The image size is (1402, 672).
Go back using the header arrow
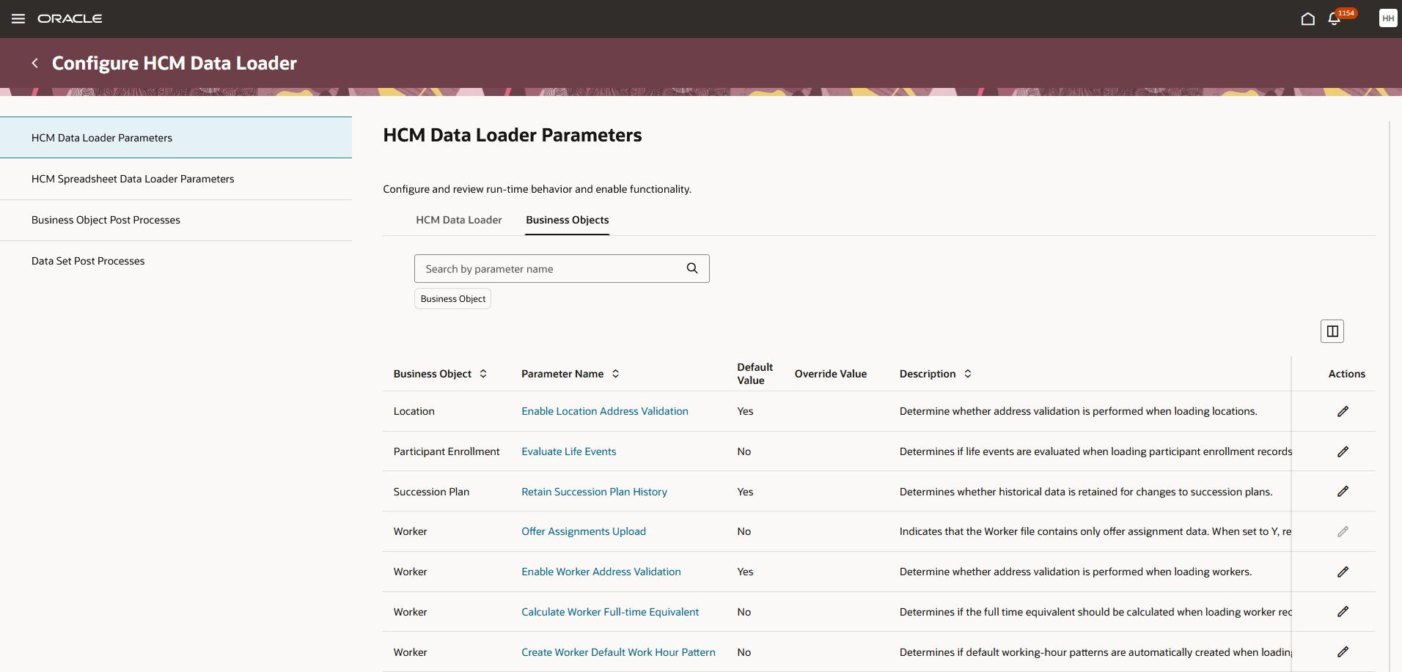point(34,63)
